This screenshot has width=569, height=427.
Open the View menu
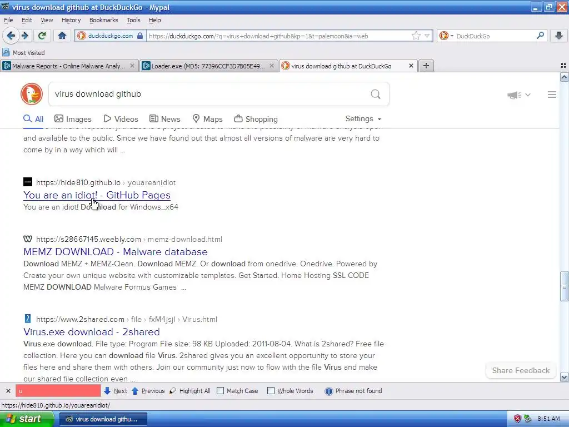tap(47, 20)
